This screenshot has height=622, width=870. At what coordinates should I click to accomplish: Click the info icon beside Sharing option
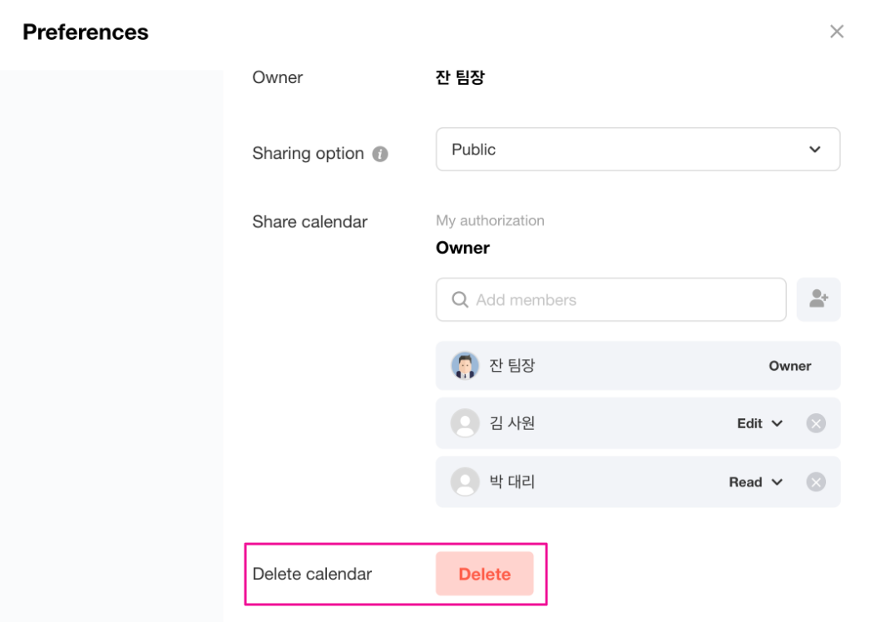click(x=380, y=155)
